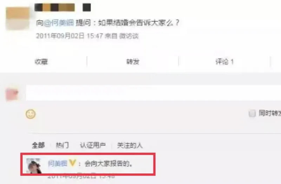This screenshot has height=184, width=281.
Task: Show comments from 认证用户
Action: point(93,145)
